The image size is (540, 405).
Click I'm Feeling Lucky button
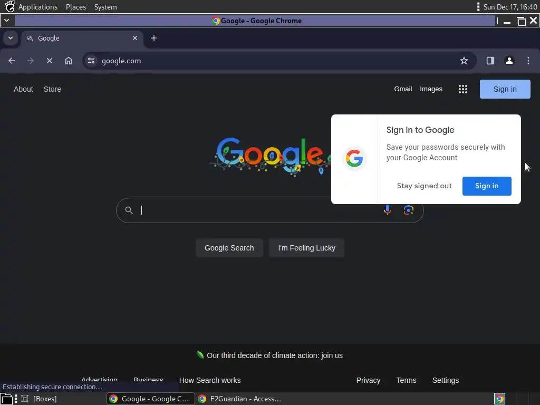pos(306,248)
